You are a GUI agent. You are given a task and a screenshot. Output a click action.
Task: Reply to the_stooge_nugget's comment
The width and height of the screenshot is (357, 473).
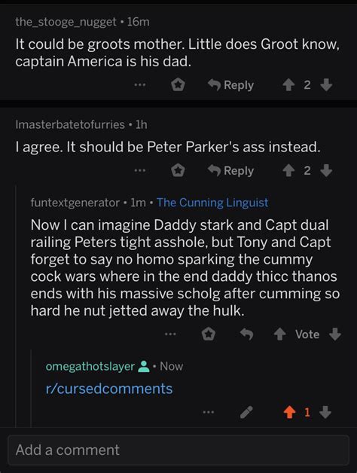[231, 85]
